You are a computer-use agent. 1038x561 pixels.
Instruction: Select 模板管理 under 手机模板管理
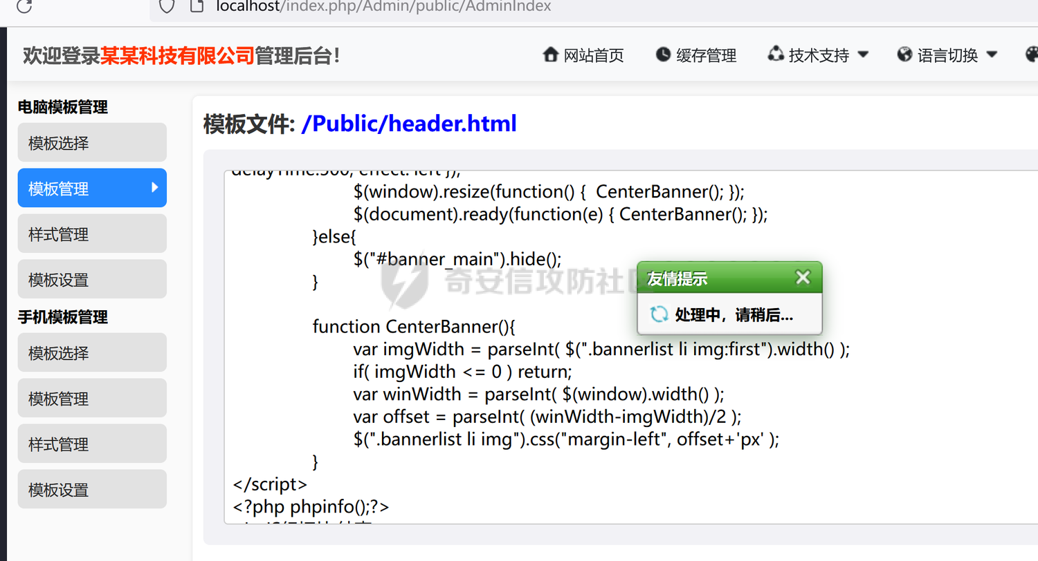coord(92,398)
